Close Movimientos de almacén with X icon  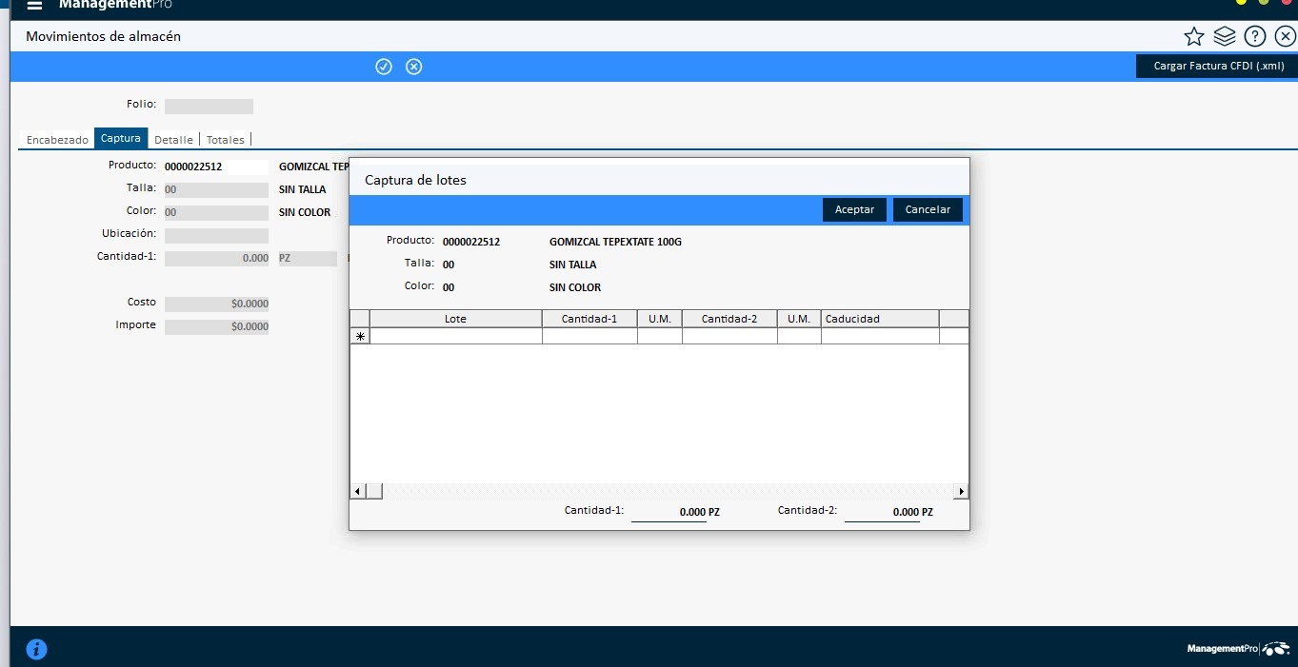pos(1285,37)
